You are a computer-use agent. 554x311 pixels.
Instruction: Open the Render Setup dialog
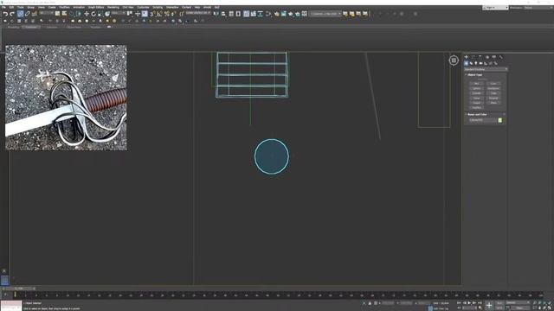coord(277,14)
